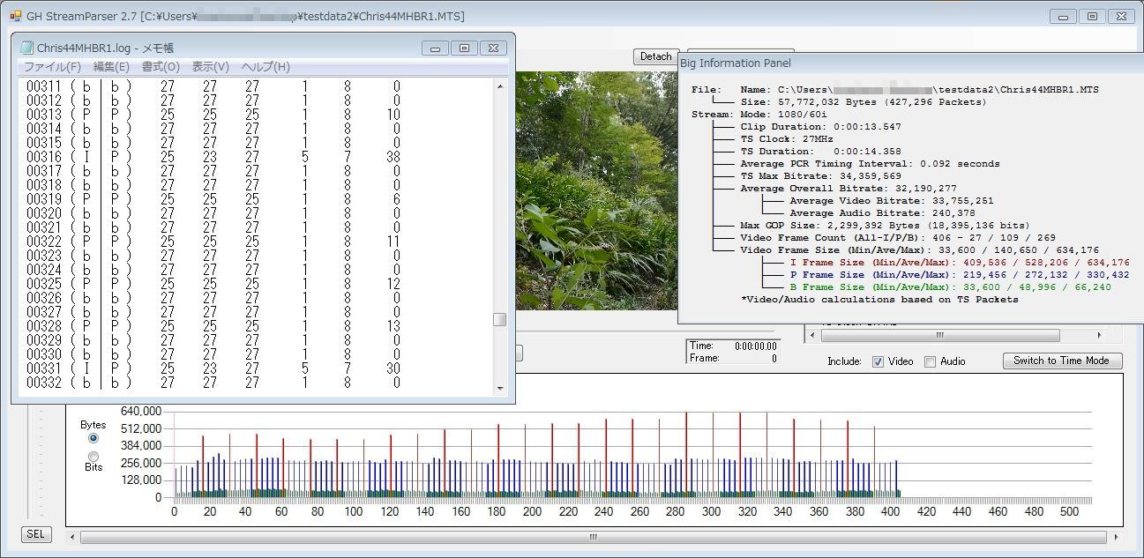Uncheck the Video include checkbox

[x=878, y=361]
